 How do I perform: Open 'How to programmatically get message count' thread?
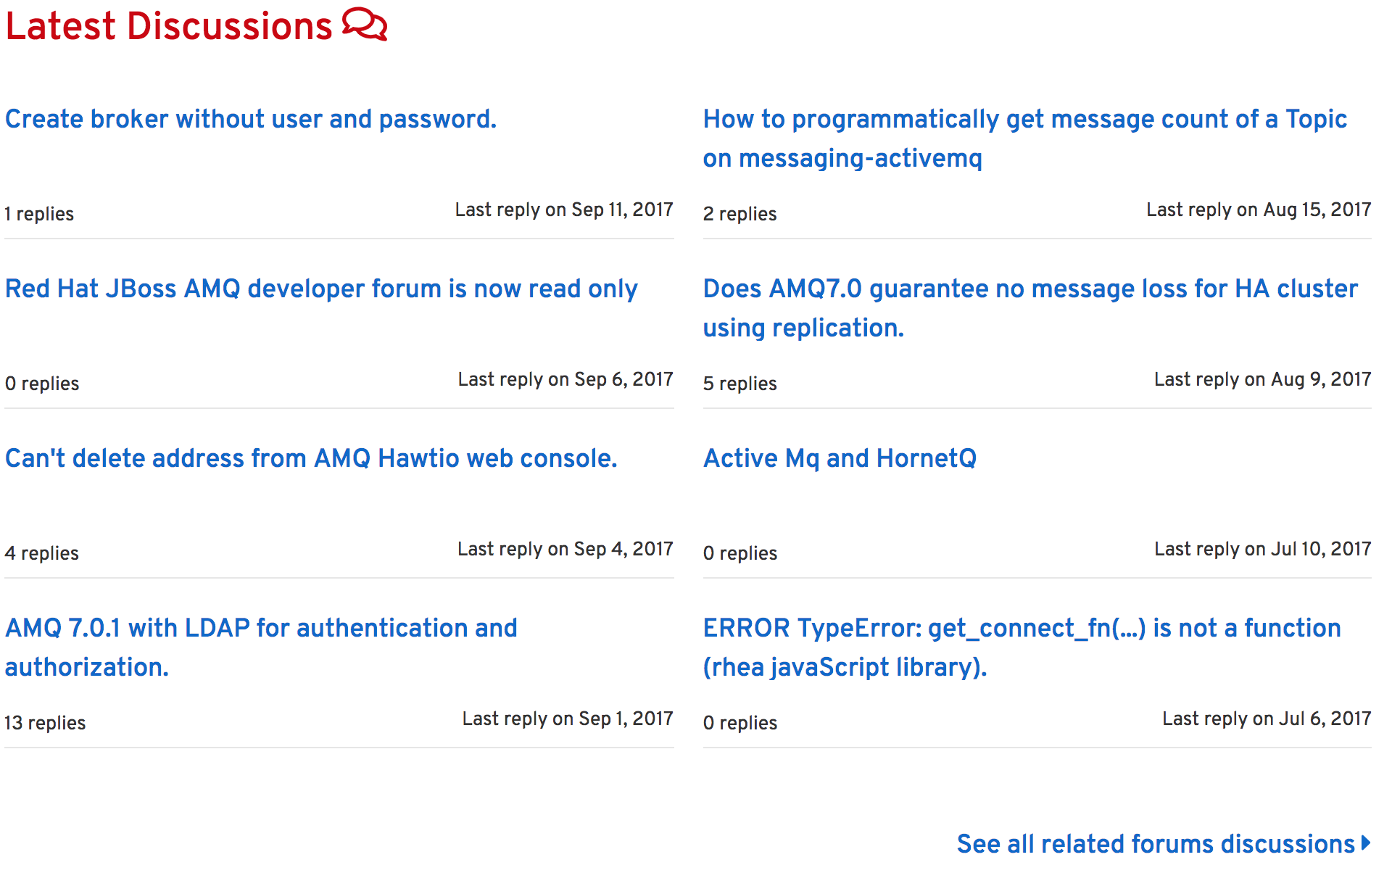click(x=1024, y=119)
